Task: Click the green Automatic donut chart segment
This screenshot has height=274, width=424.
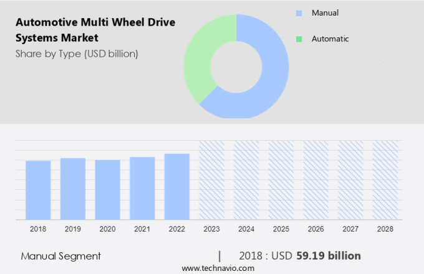Action: pos(201,56)
